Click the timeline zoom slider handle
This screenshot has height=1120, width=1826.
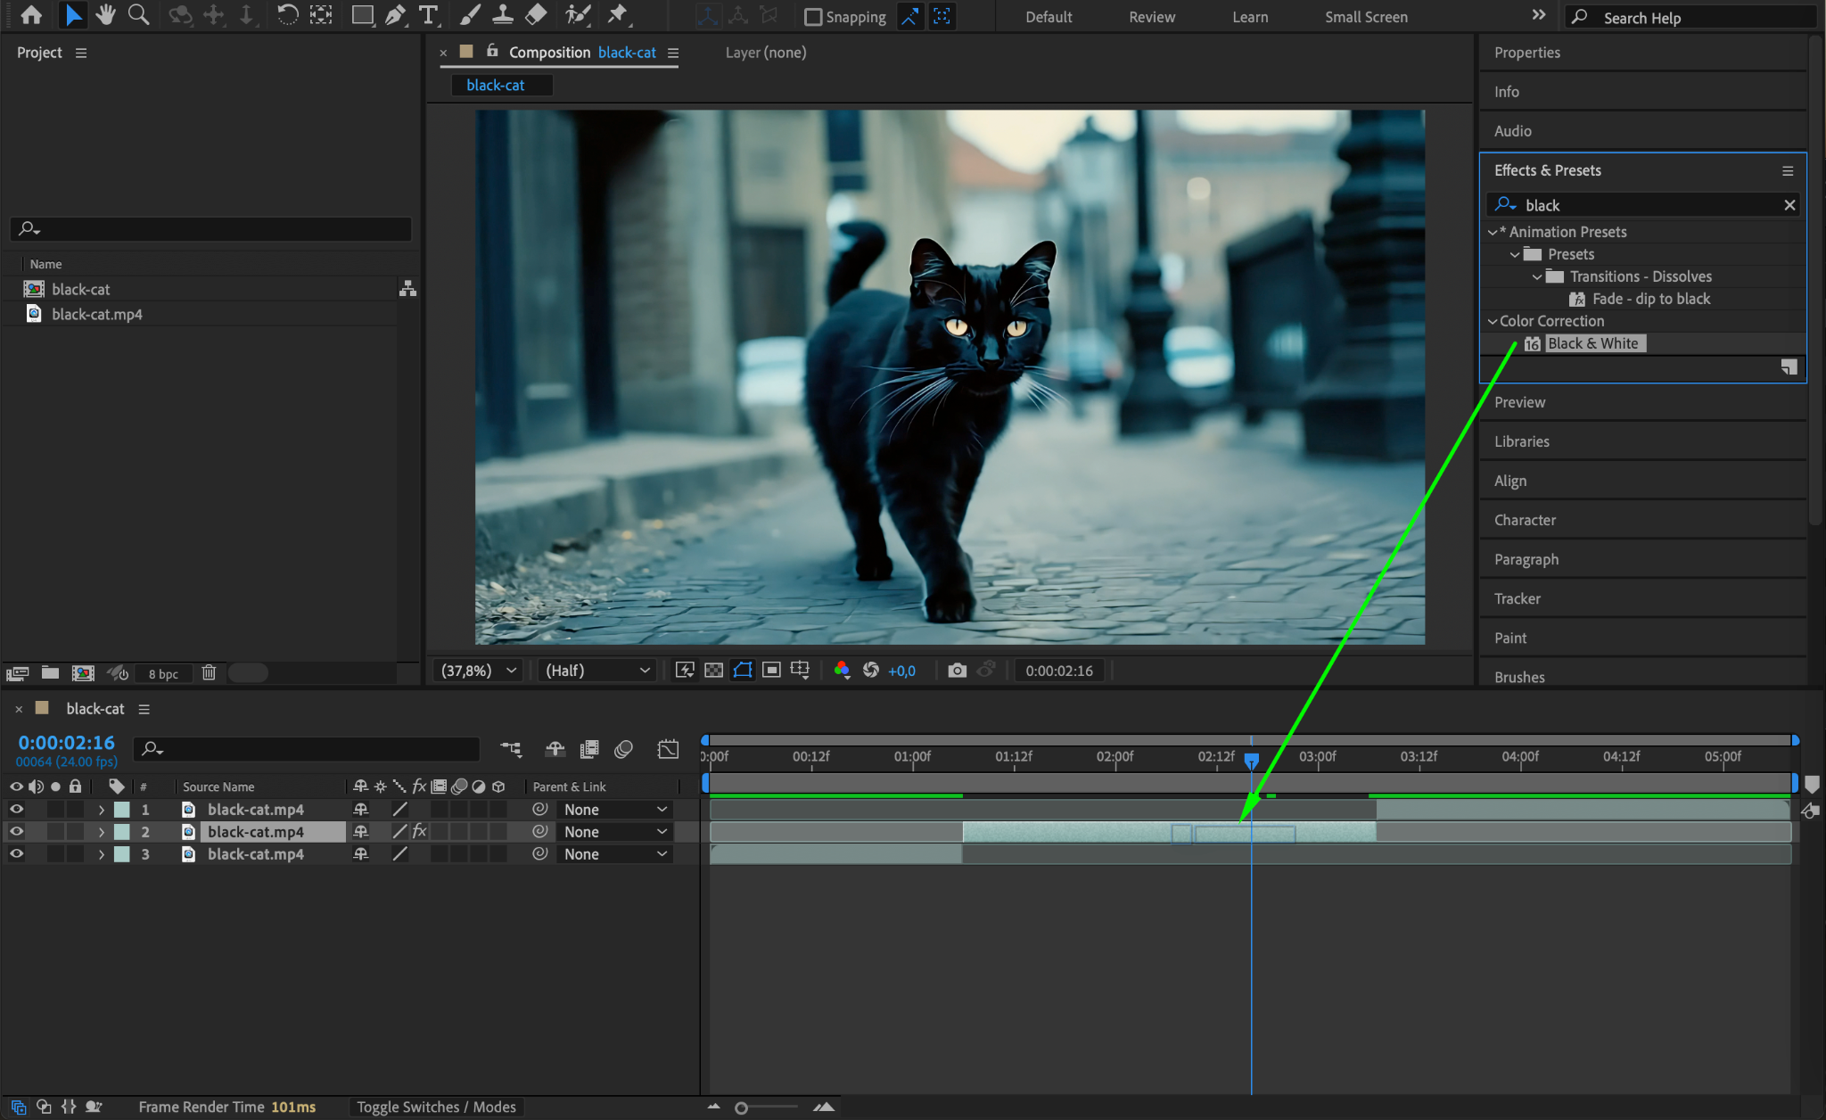point(741,1108)
